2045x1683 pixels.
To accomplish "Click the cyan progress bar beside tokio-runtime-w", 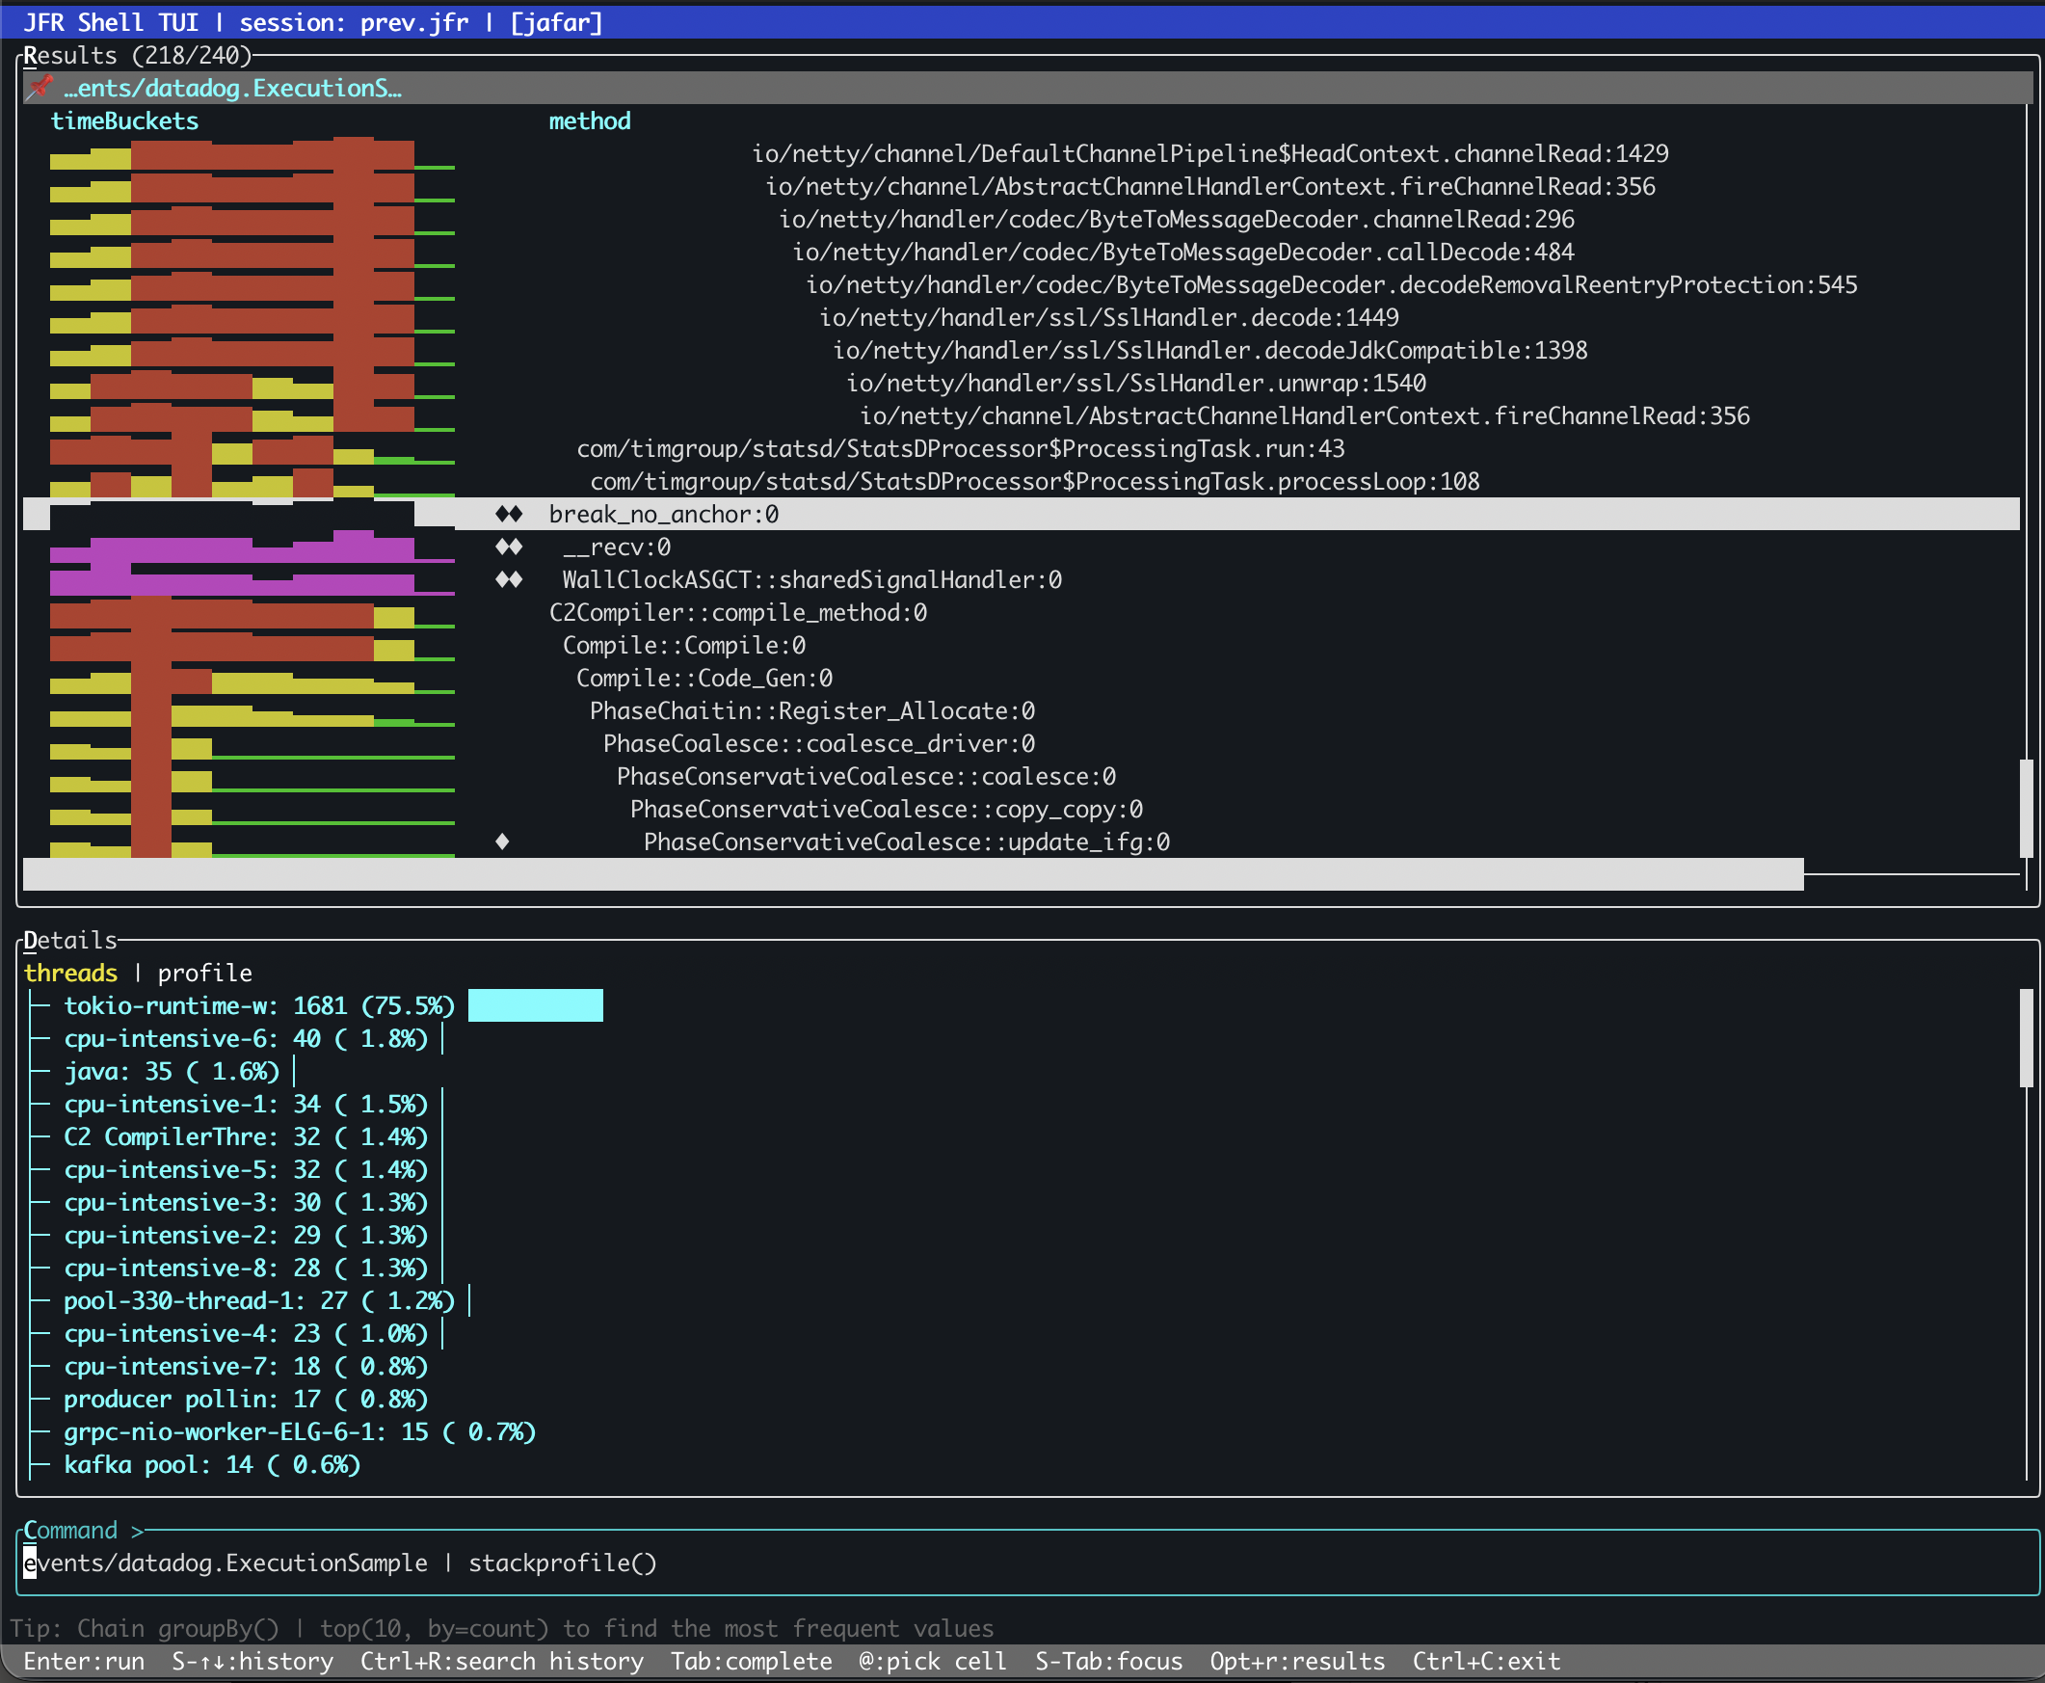I will 535,1005.
